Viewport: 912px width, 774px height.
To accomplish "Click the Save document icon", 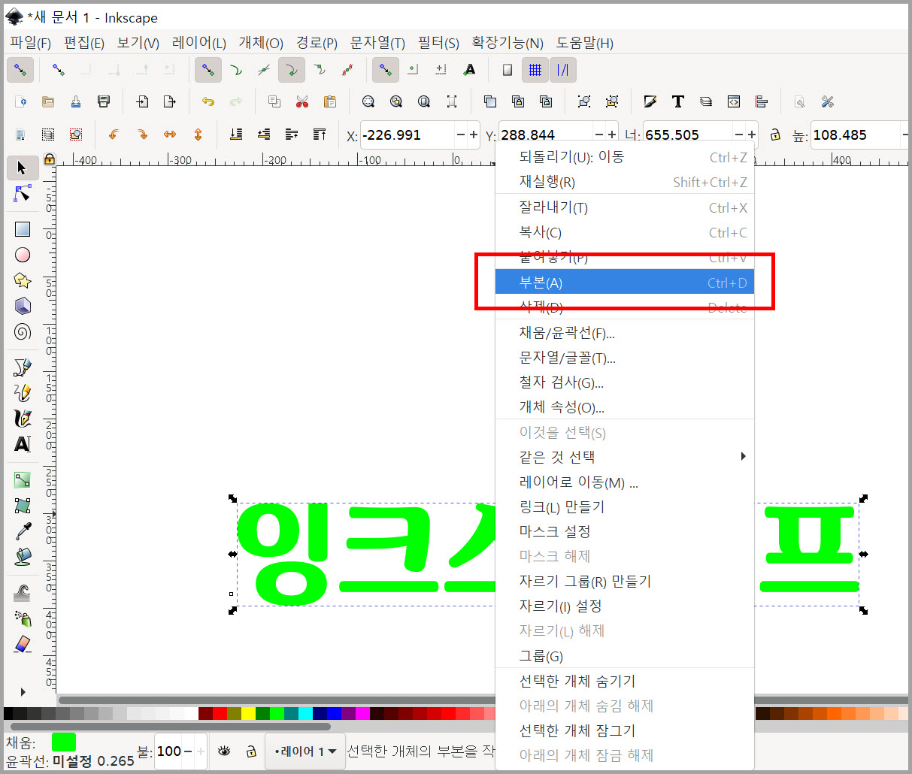I will point(76,101).
